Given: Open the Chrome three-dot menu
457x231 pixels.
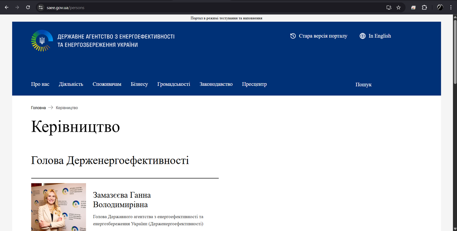Looking at the screenshot, I should coord(451,7).
